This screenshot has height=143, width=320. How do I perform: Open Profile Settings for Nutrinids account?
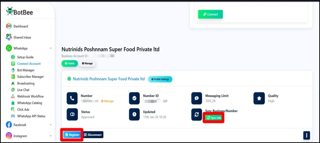[x=160, y=79]
